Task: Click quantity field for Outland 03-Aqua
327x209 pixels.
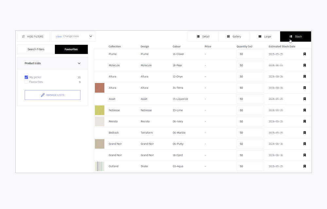Action: (x=250, y=166)
